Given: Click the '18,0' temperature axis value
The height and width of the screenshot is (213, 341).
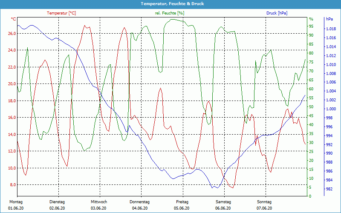Looking at the screenshot, I should pos(12,101).
